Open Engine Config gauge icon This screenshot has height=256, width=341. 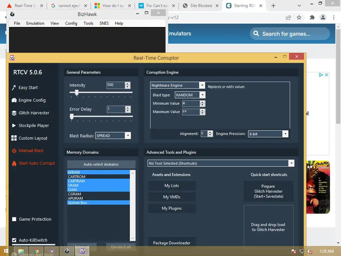(14, 100)
